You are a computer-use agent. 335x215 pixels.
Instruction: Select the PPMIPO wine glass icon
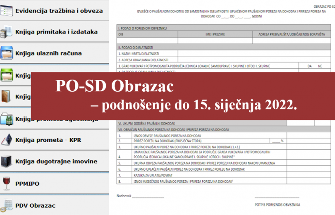pos(7,184)
